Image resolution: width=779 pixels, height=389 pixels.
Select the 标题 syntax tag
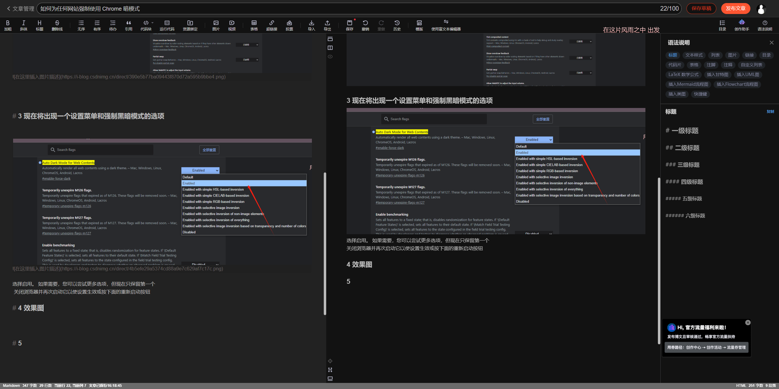(673, 55)
